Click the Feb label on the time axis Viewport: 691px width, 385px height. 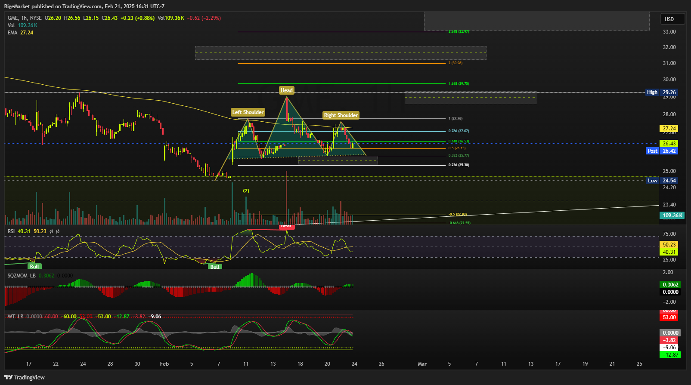(164, 364)
